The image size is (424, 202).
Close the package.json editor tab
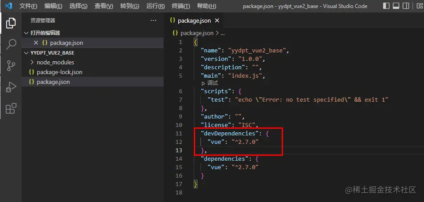(217, 20)
